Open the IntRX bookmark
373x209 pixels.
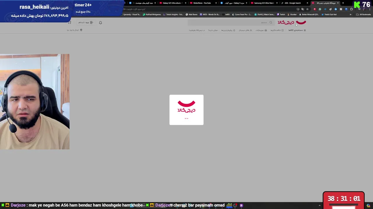click(226, 15)
